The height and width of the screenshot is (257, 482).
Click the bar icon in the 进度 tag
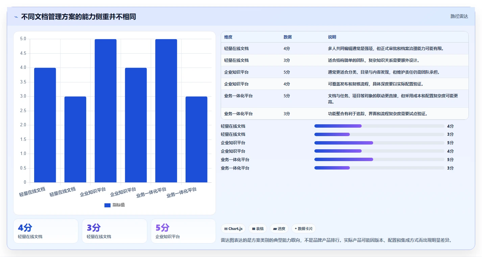(x=275, y=229)
